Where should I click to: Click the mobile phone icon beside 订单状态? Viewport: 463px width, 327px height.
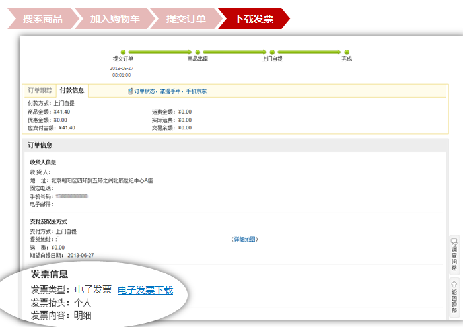(x=130, y=91)
